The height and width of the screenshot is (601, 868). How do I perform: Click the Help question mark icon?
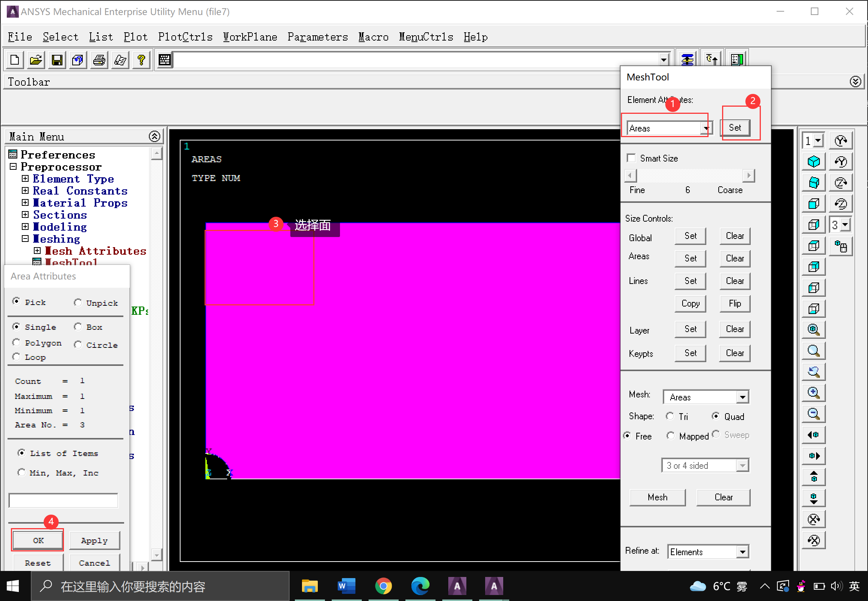141,60
